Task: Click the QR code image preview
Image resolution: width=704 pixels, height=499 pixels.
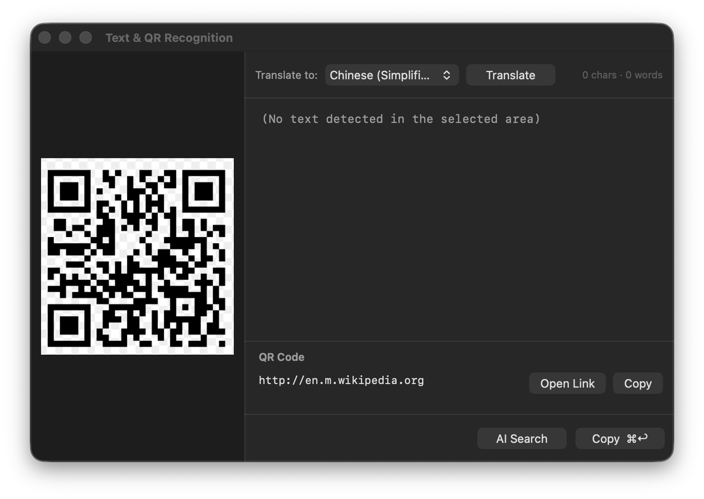Action: click(137, 256)
